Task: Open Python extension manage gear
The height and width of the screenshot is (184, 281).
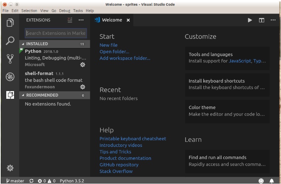Action: point(83,65)
